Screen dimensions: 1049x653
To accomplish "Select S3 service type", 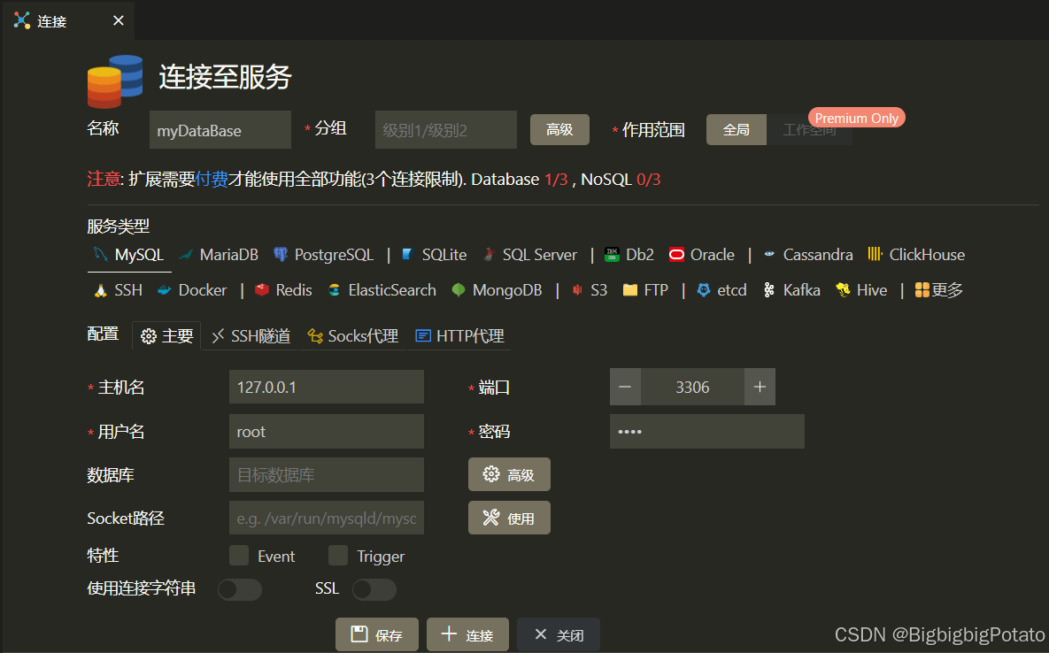I will [589, 290].
